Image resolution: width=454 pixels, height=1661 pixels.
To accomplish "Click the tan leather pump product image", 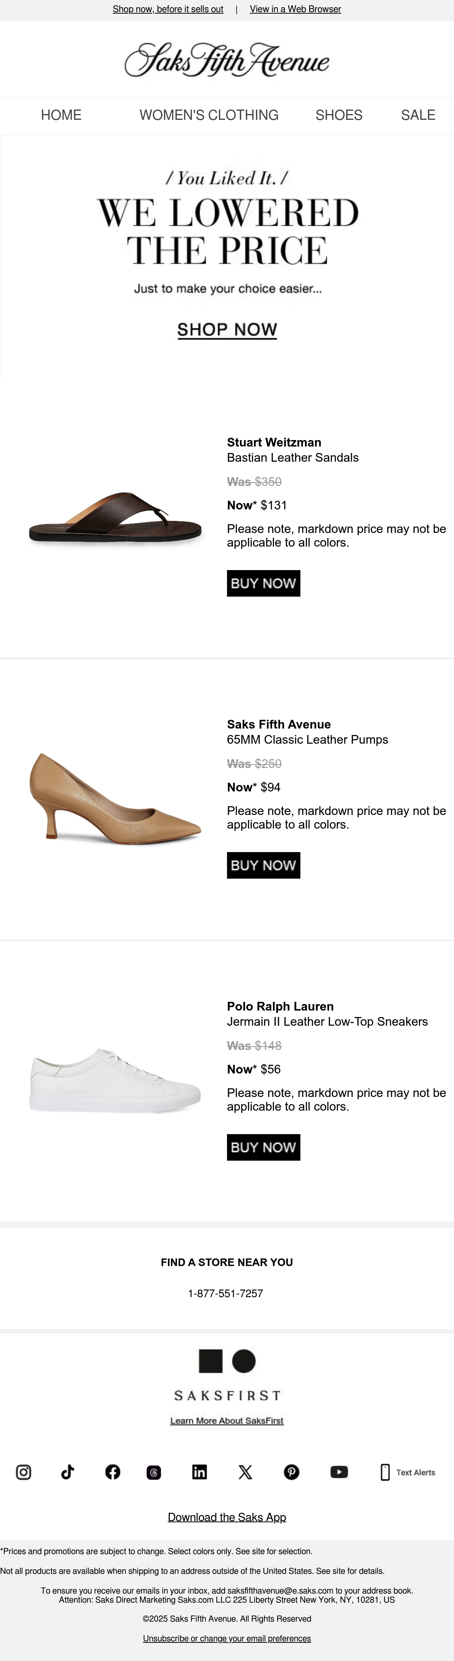I will pos(115,799).
